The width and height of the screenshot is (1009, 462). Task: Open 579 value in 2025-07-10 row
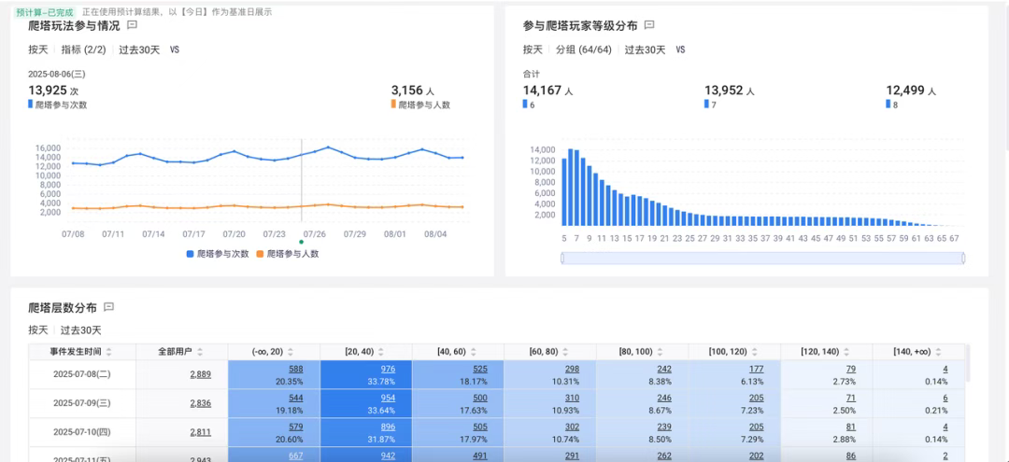[296, 427]
